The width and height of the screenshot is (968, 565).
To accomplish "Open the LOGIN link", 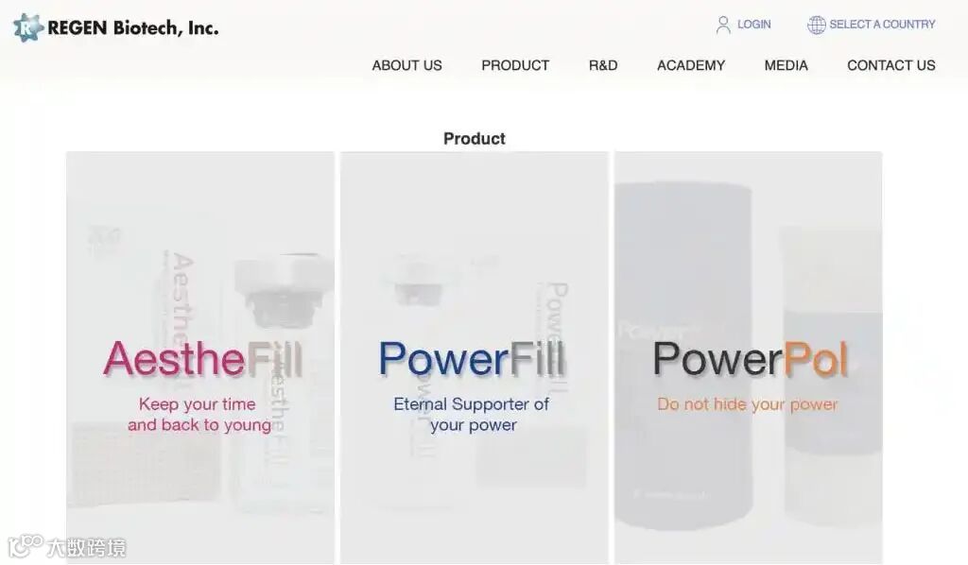I will point(753,25).
